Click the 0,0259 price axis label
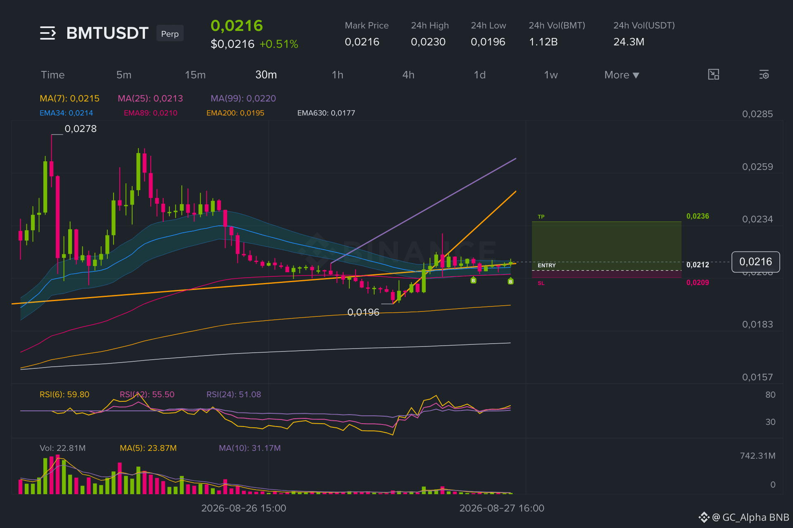Viewport: 793px width, 528px height. click(x=757, y=167)
